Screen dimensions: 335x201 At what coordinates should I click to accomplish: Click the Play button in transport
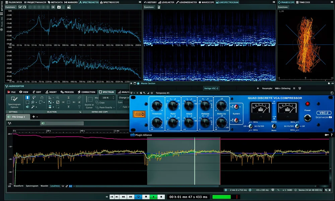coord(153,197)
